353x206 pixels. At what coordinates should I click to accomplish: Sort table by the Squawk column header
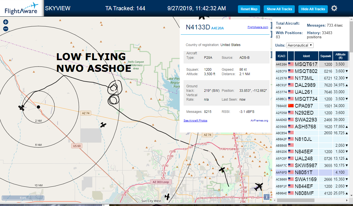(x=326, y=56)
